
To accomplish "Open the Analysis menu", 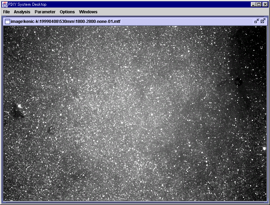I will coord(22,12).
